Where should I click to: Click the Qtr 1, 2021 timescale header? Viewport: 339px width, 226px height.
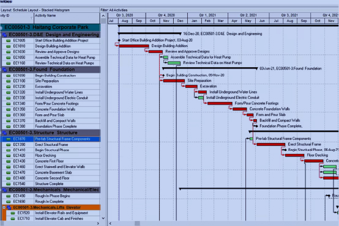tap(207, 15)
